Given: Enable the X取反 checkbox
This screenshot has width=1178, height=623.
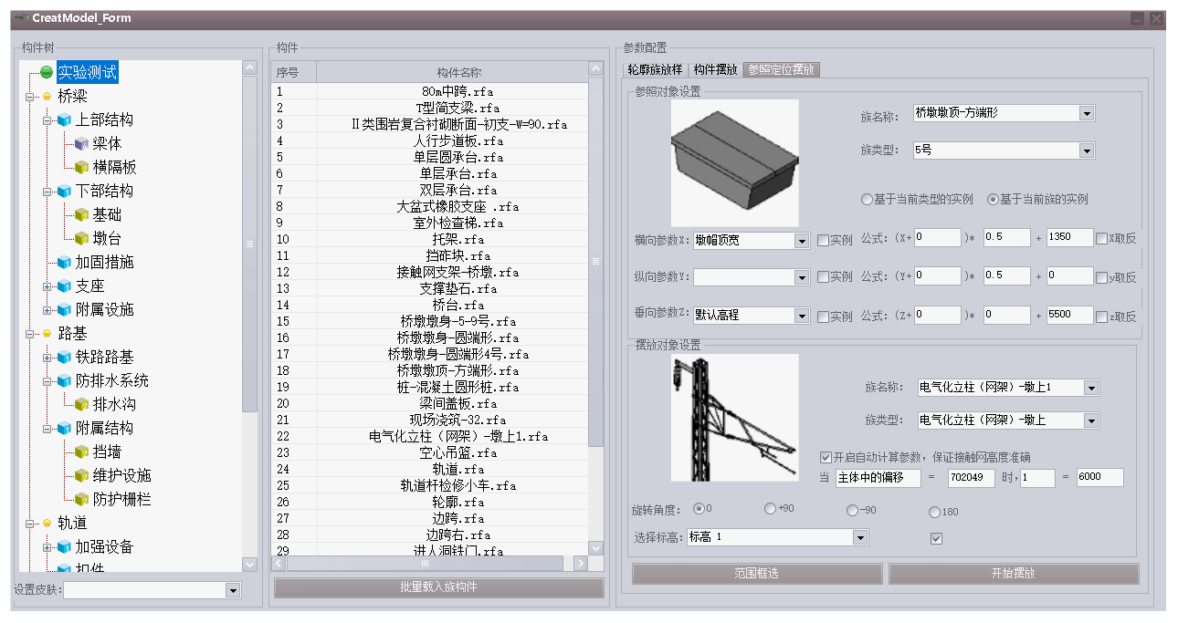Looking at the screenshot, I should click(1101, 239).
